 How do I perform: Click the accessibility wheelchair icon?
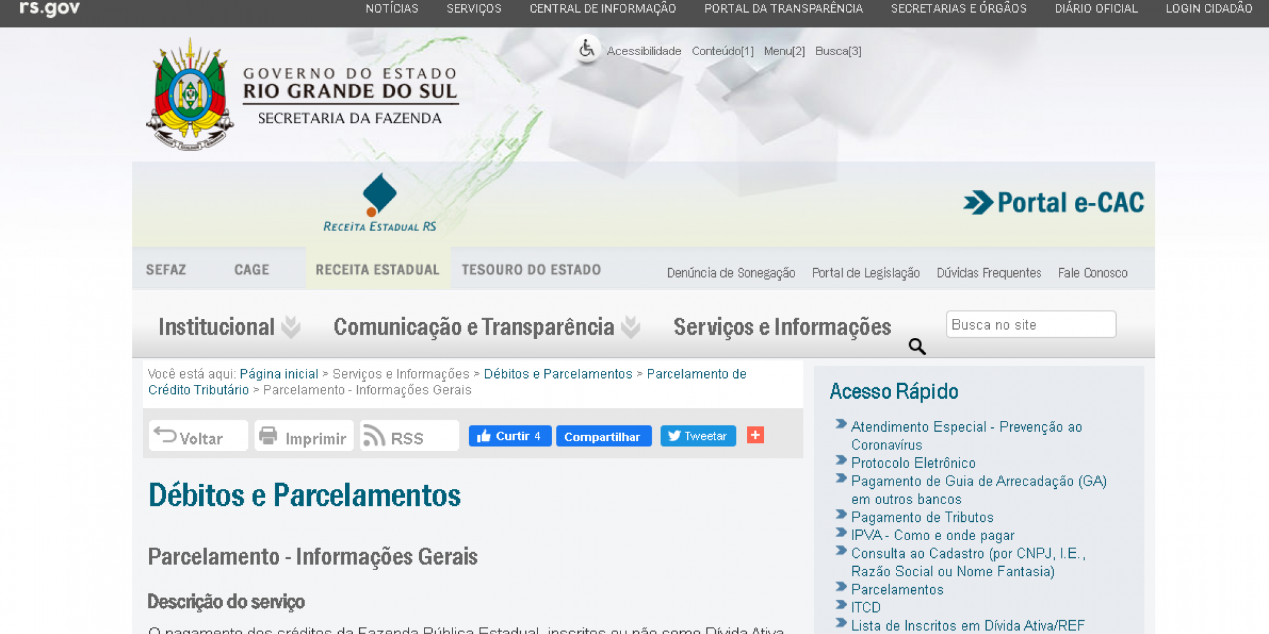[x=587, y=49]
